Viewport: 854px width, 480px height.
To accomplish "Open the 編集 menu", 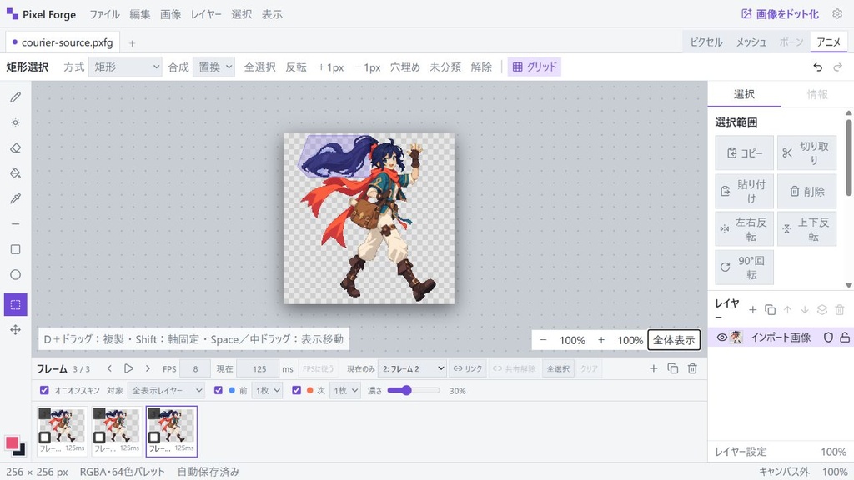I will point(140,14).
